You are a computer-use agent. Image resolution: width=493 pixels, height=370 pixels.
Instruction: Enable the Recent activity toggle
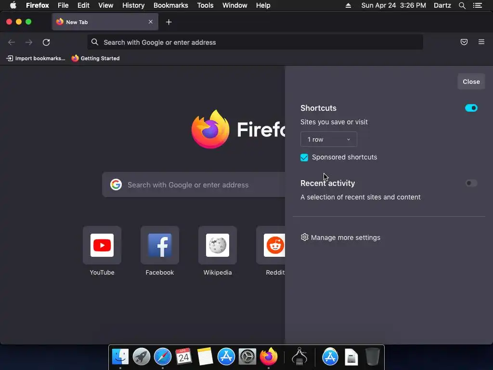click(x=471, y=183)
